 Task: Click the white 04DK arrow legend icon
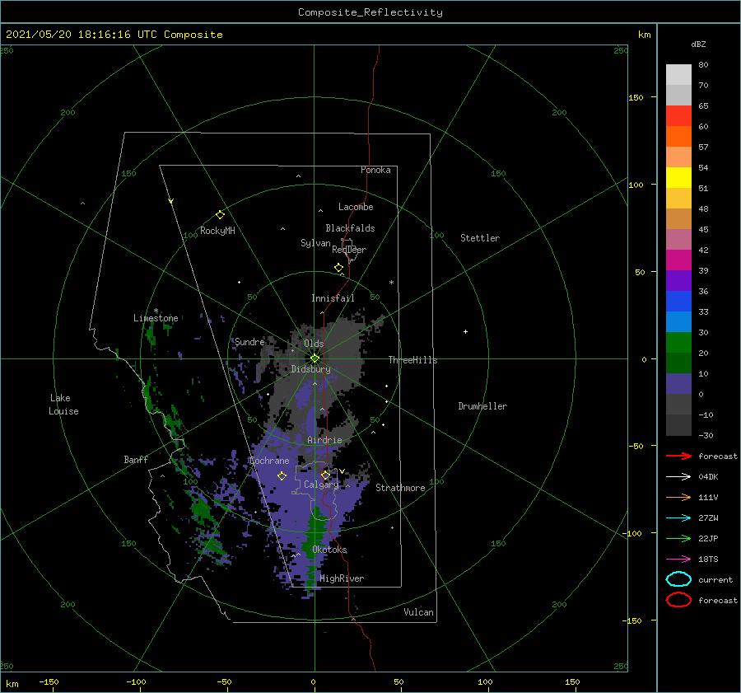point(678,476)
